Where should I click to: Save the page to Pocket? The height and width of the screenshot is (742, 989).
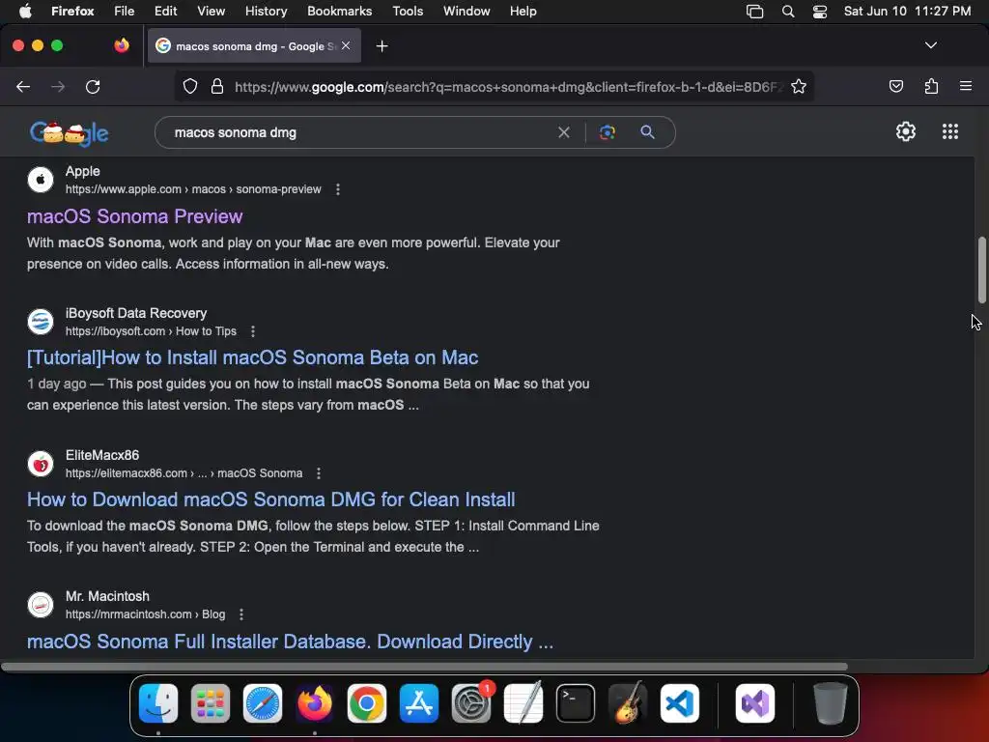tap(895, 86)
